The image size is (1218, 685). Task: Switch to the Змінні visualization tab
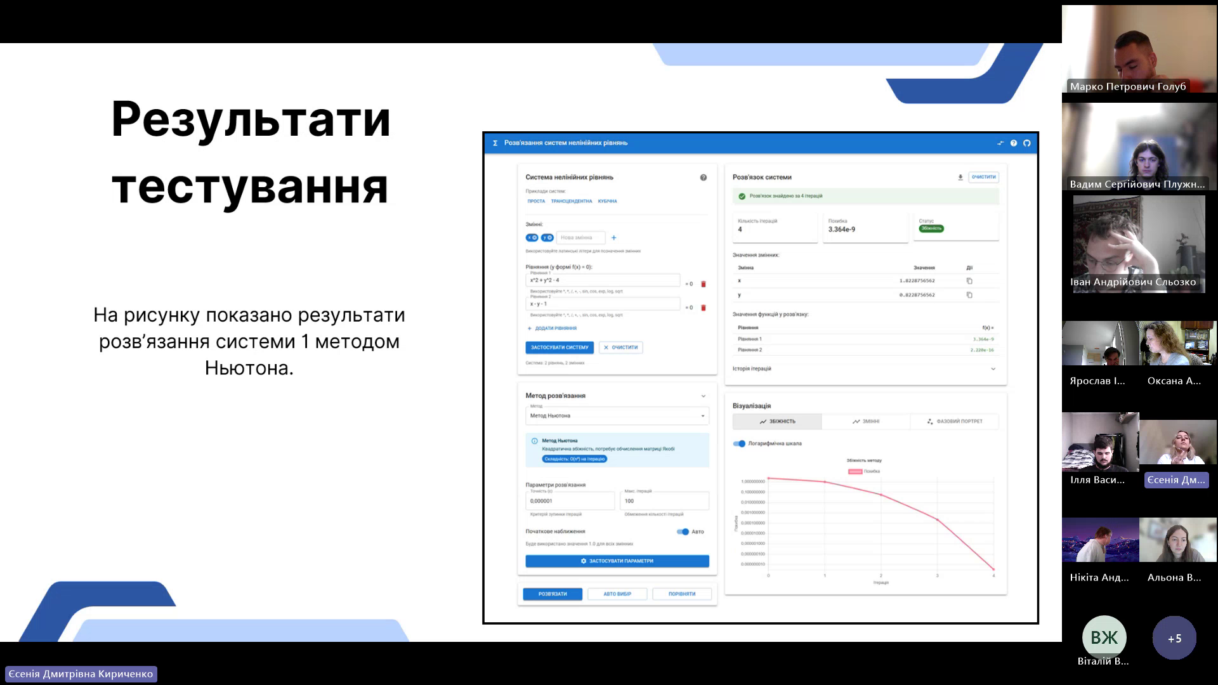[x=865, y=421]
